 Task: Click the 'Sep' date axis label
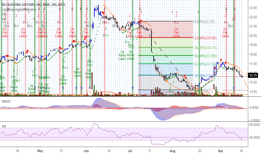220,151
